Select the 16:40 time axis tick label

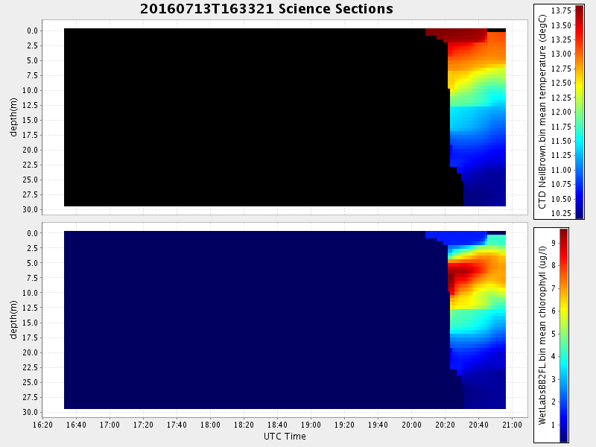click(x=76, y=425)
